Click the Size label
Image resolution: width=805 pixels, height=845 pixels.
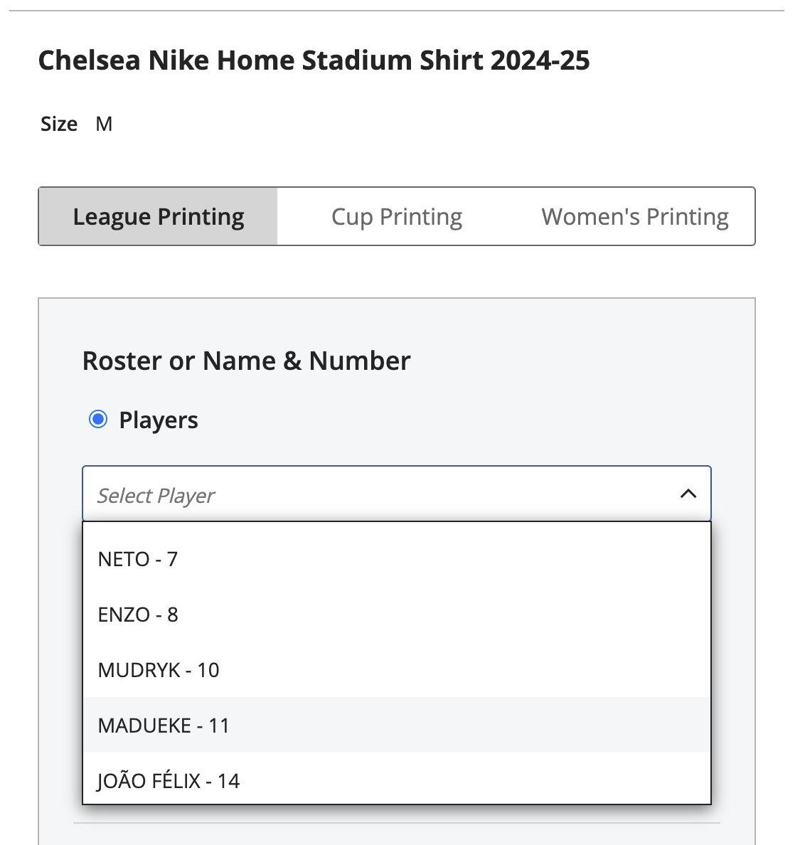[59, 124]
